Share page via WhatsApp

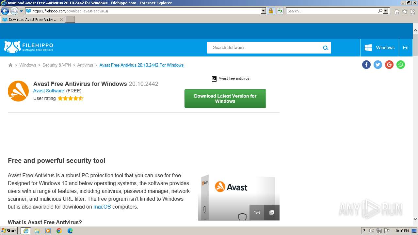point(400,65)
